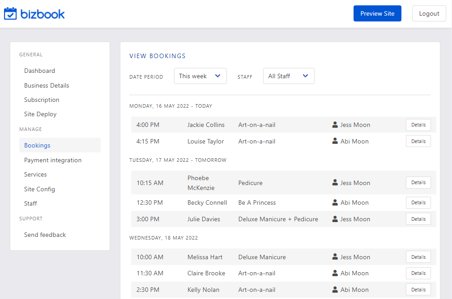Click the staff icon in Melissa Hart's row
Image resolution: width=452 pixels, height=299 pixels.
335,257
